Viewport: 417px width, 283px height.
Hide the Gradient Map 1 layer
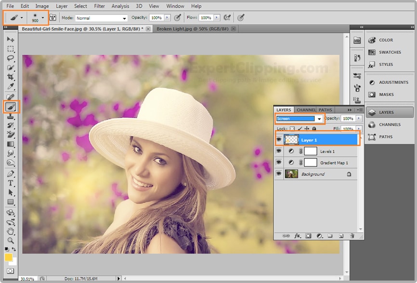coord(278,163)
